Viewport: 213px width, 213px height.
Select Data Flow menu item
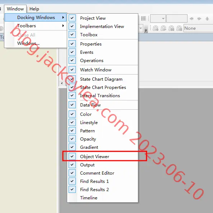103,105
